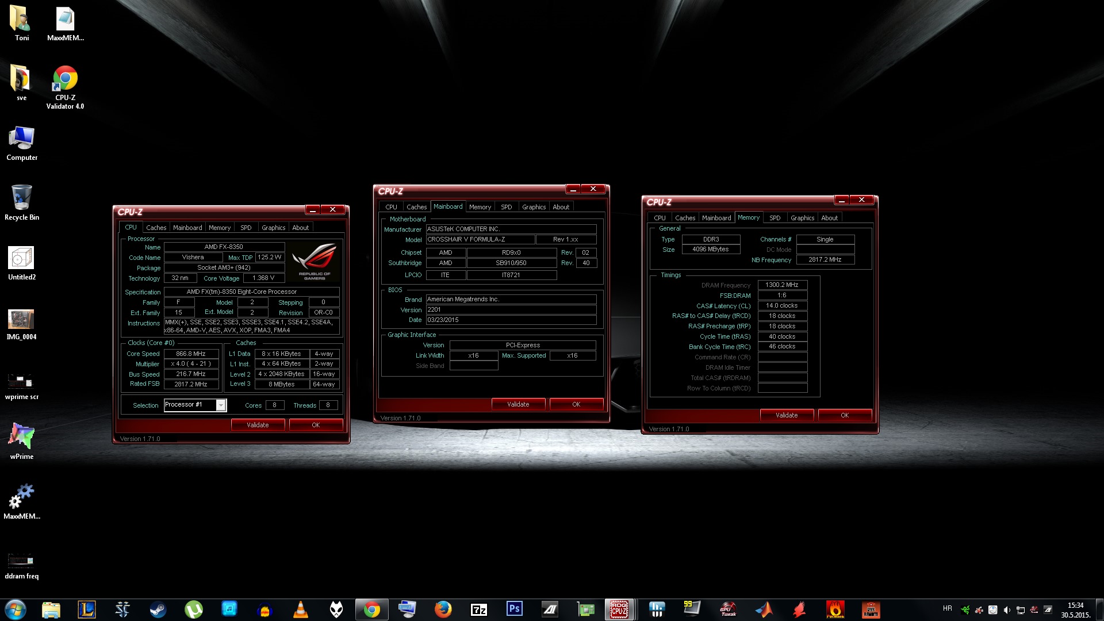Open the sve folder icon
Viewport: 1104px width, 621px height.
click(x=21, y=83)
